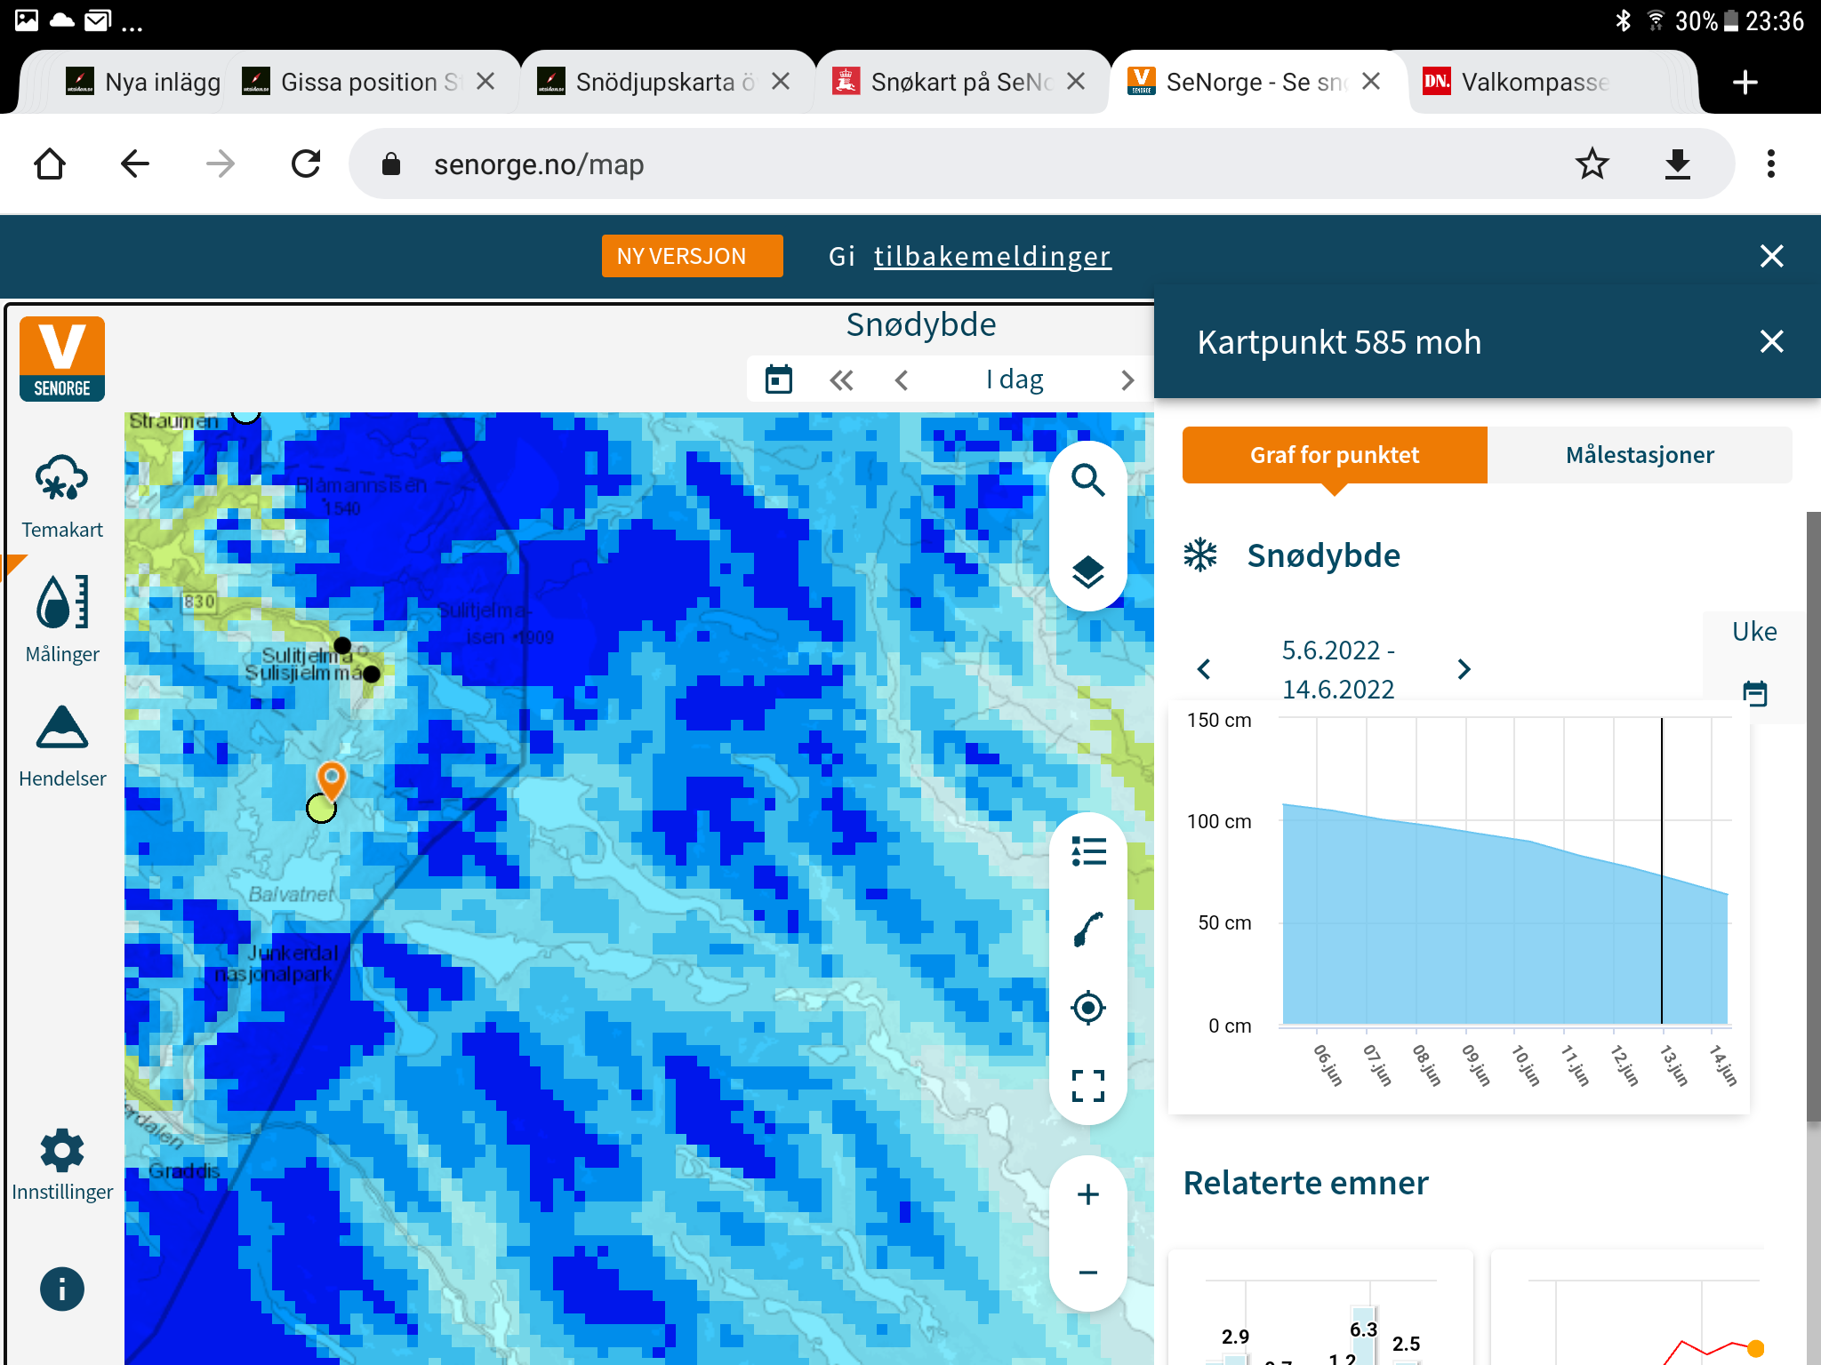Open the map date calendar picker

(x=779, y=380)
